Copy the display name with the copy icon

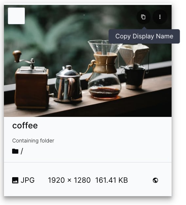[143, 17]
